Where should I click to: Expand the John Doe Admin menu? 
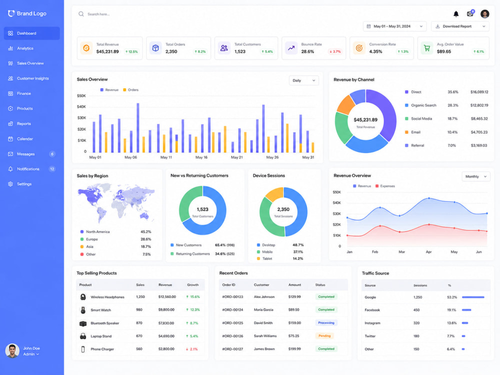[x=31, y=354]
